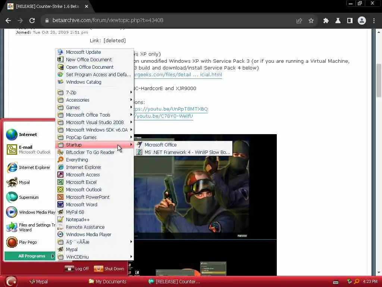
Task: Click the tray search magnifier icon
Action: pos(357,281)
